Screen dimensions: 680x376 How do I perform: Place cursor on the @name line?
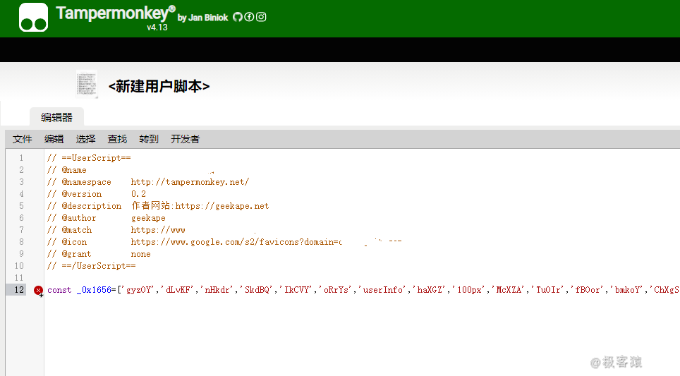click(x=67, y=170)
